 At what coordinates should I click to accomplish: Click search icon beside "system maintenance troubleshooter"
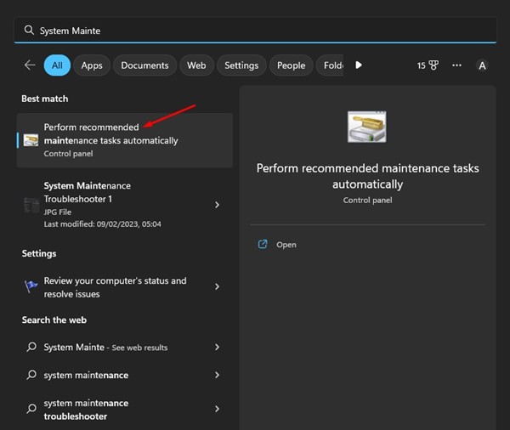31,409
